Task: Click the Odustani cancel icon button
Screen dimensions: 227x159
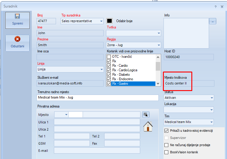Action: click(x=17, y=43)
